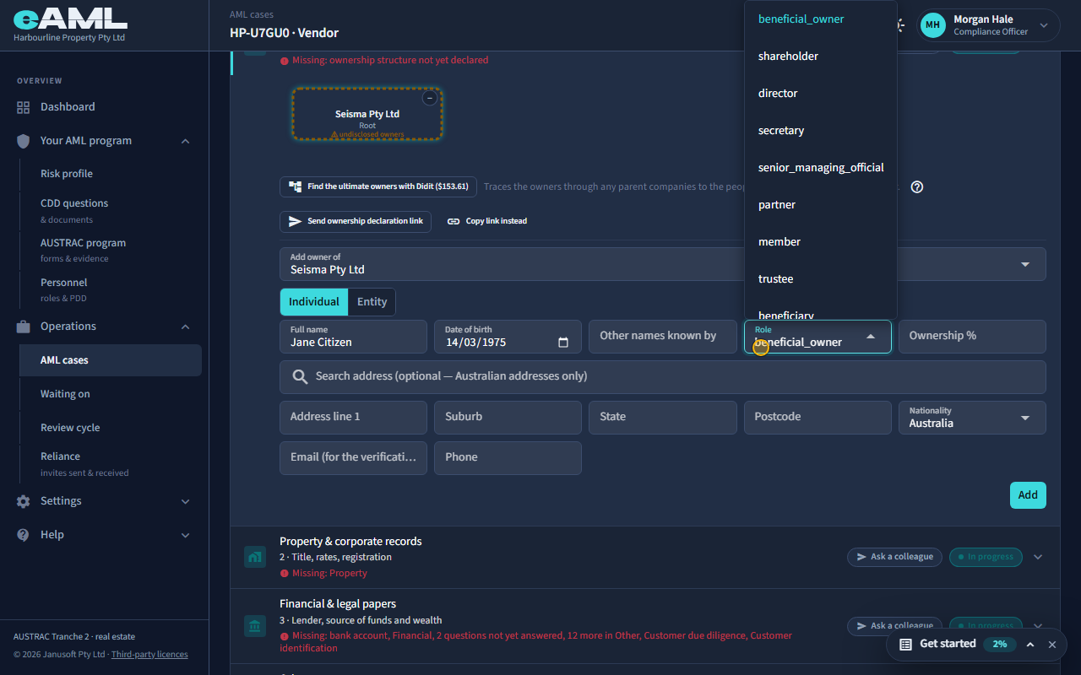This screenshot has height=675, width=1081.
Task: Select the partner role option
Action: coord(820,204)
